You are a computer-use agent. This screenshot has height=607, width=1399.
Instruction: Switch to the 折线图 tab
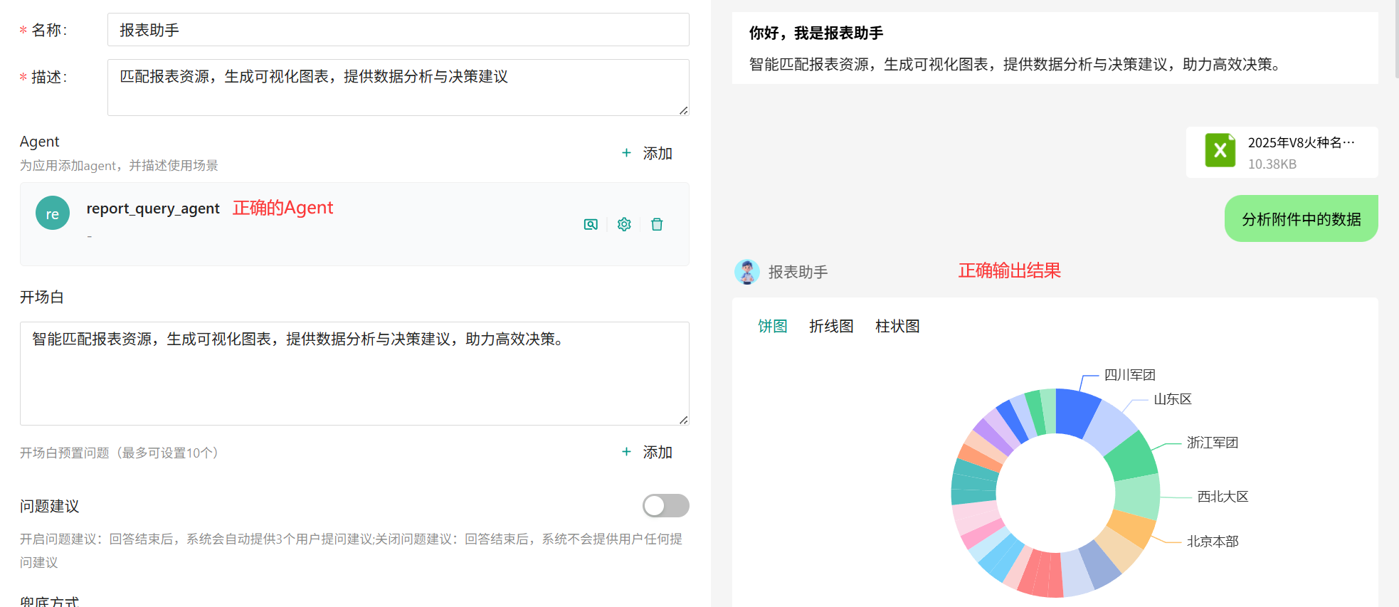coord(831,327)
